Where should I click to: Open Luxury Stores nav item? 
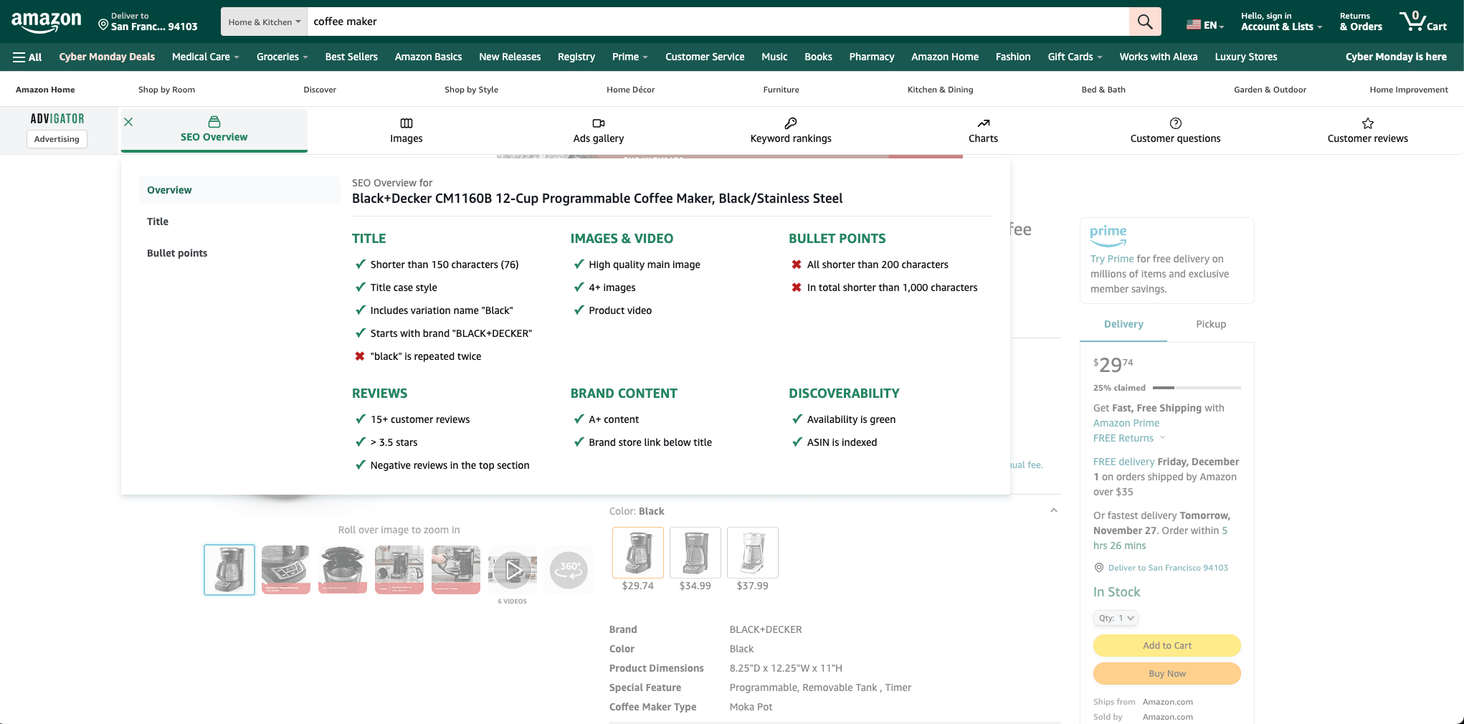[x=1246, y=57]
